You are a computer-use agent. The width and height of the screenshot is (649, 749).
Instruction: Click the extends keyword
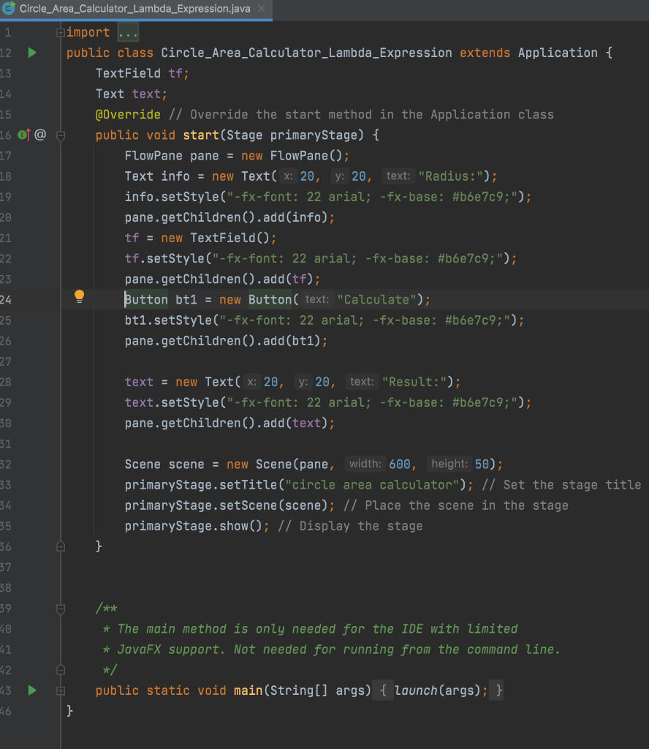click(485, 53)
